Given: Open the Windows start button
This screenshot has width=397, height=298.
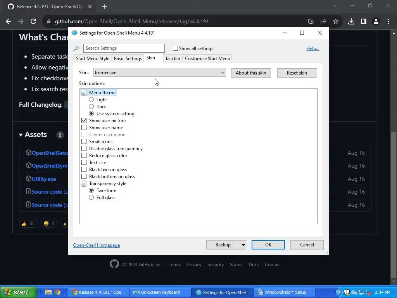Looking at the screenshot, I should 19,292.
